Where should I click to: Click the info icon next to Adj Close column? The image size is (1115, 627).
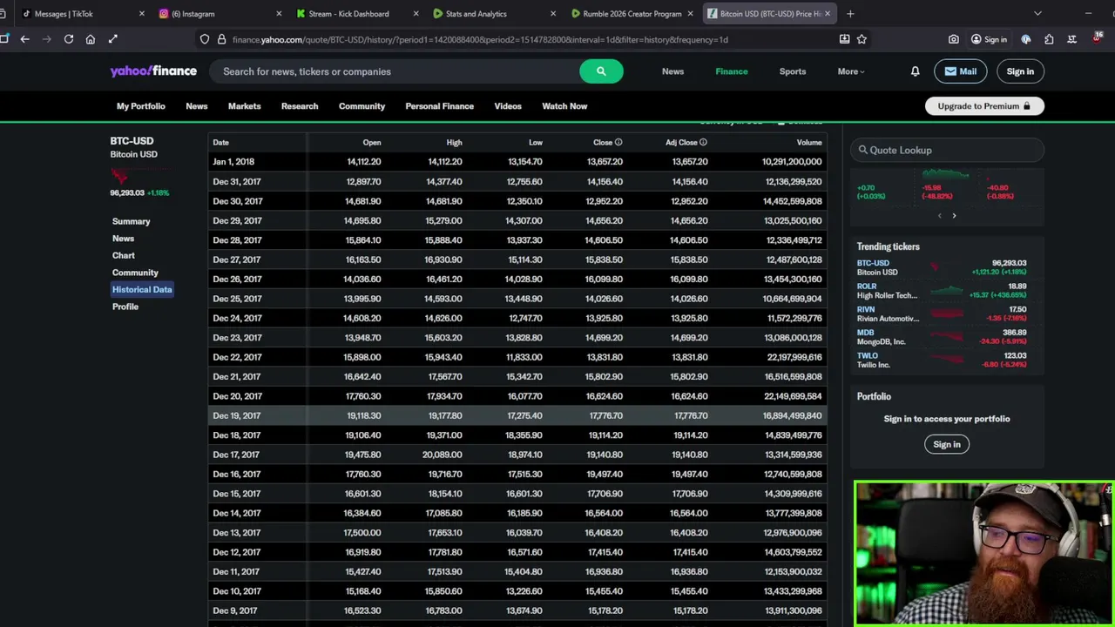pos(703,142)
